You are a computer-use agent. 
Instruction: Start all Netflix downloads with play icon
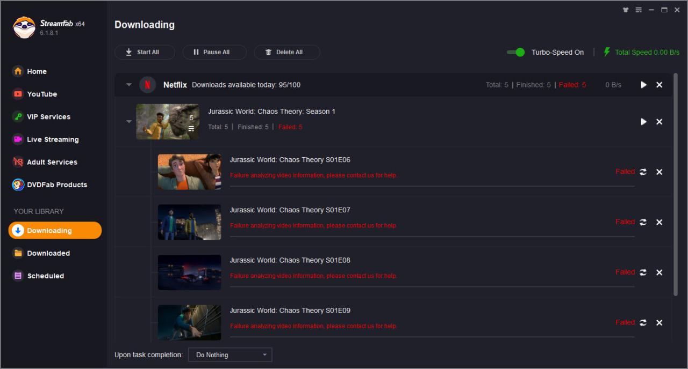pos(643,85)
